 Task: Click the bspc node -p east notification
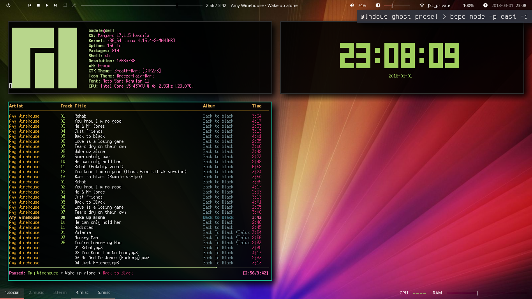444,16
